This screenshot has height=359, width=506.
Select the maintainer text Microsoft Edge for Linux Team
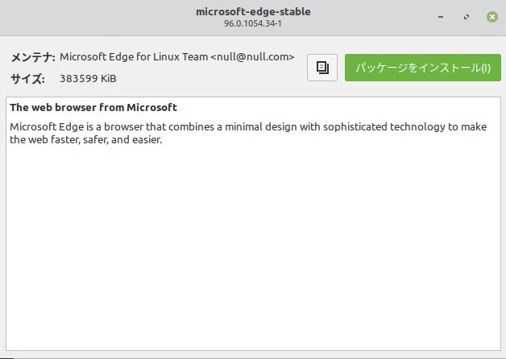click(134, 56)
